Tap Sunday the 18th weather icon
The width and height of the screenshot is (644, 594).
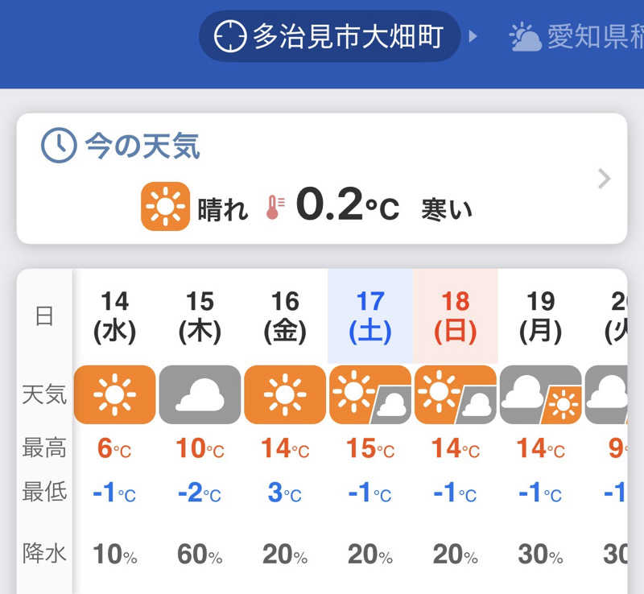click(x=455, y=394)
